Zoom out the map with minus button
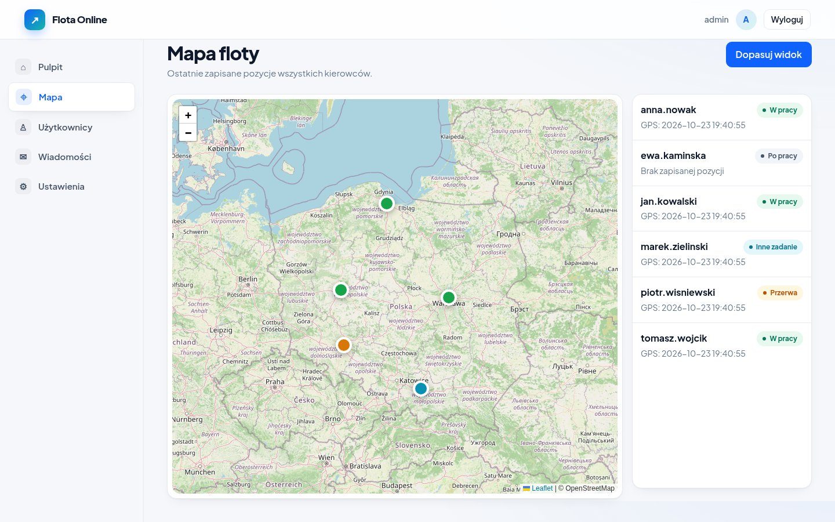Image resolution: width=835 pixels, height=522 pixels. [188, 133]
